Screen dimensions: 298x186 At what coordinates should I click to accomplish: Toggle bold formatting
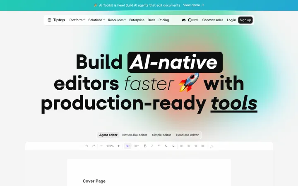pos(145,146)
